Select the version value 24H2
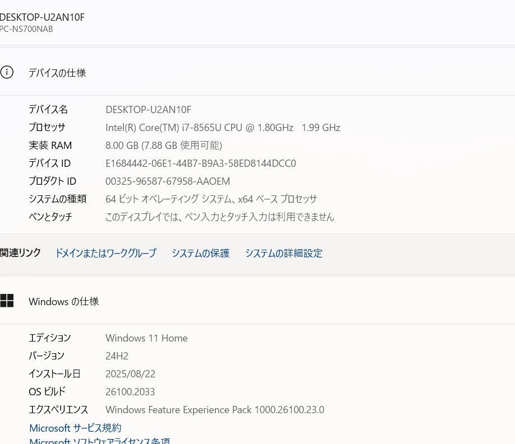 117,356
